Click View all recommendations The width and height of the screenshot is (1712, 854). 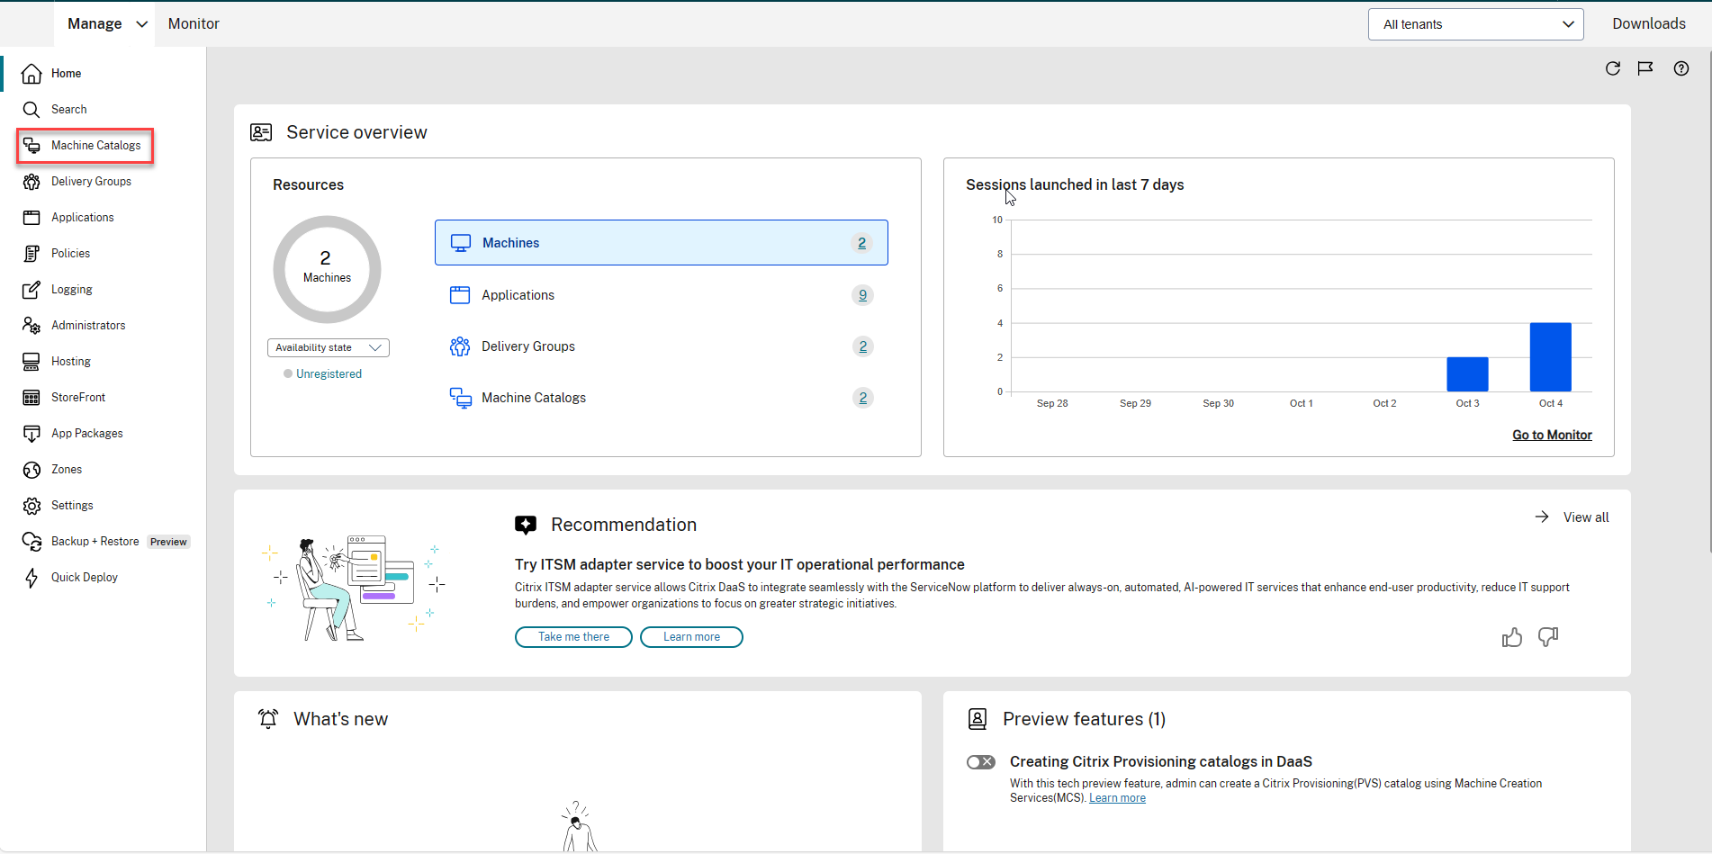pyautogui.click(x=1584, y=517)
